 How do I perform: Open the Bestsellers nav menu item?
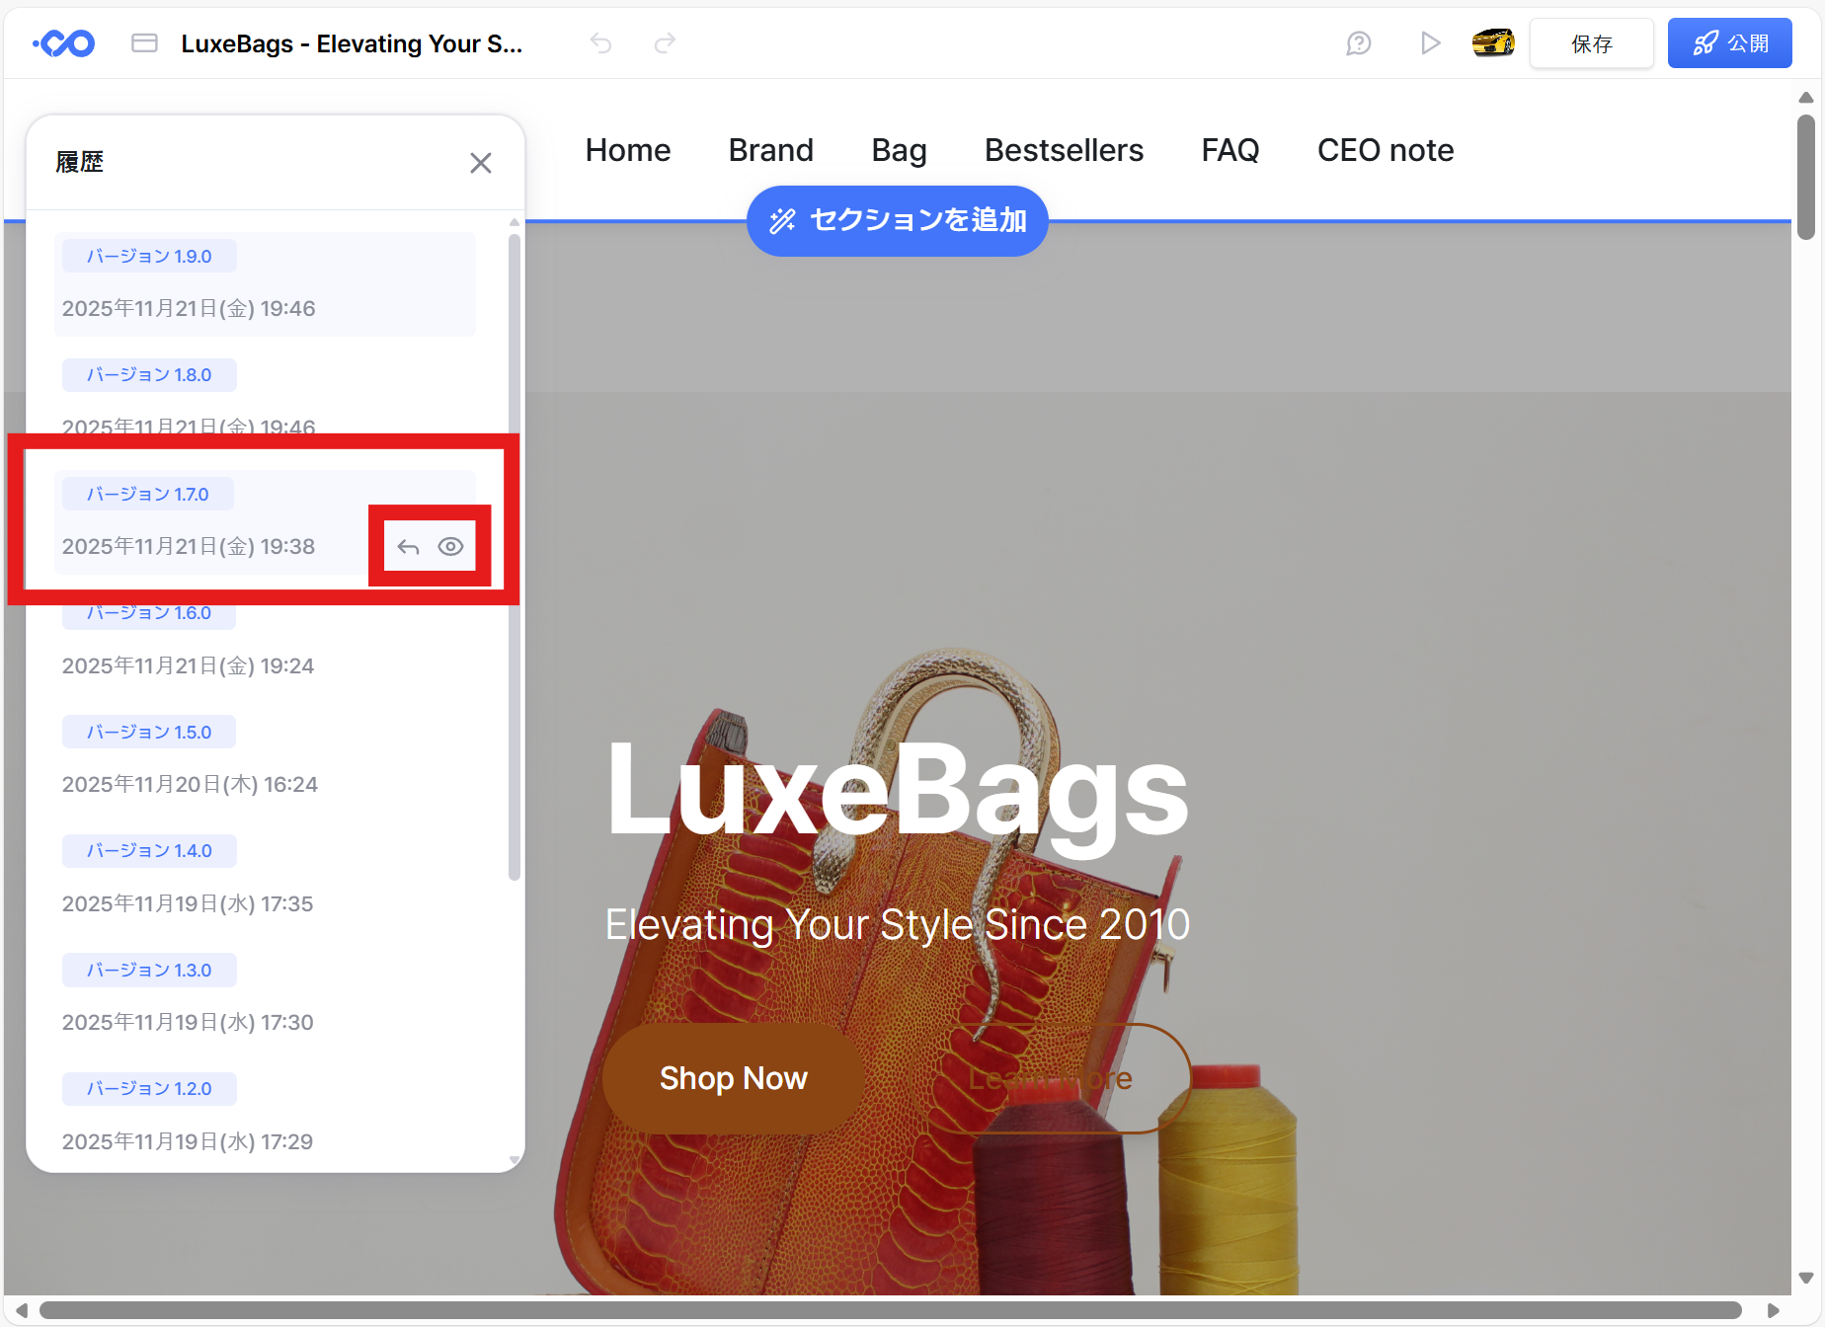(x=1065, y=150)
